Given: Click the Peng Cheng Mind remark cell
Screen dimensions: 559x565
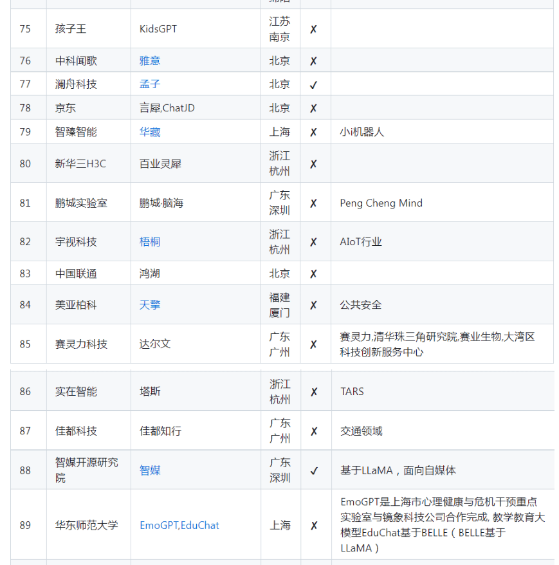Looking at the screenshot, I should click(x=381, y=203).
